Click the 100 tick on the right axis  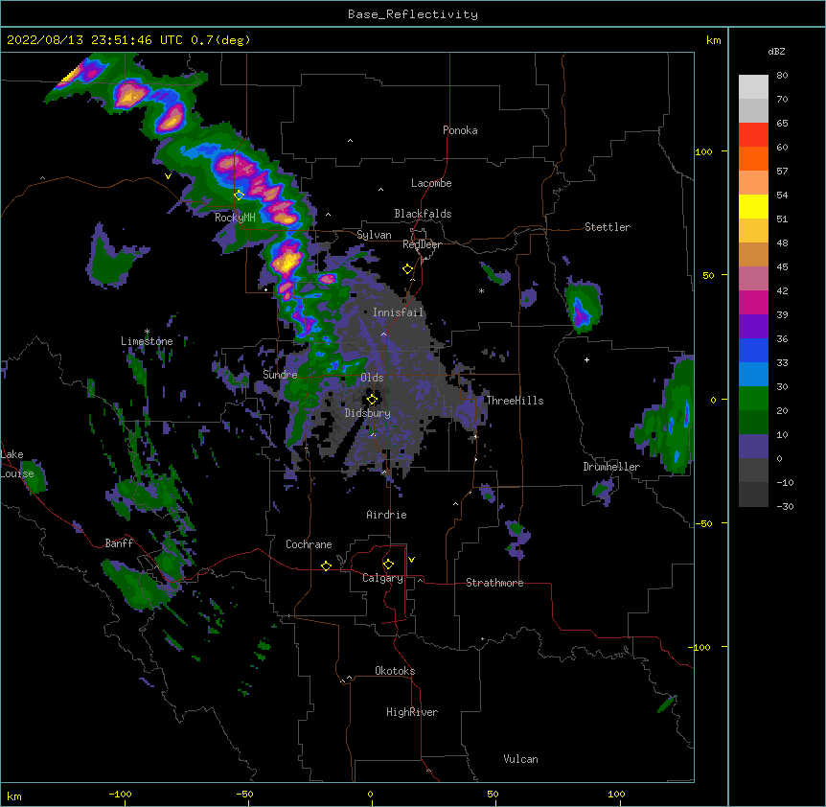(x=703, y=151)
